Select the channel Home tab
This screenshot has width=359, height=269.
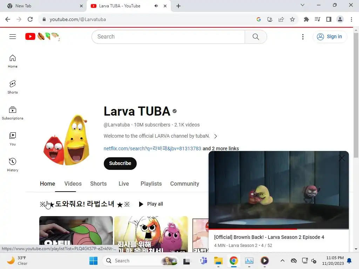pyautogui.click(x=47, y=184)
